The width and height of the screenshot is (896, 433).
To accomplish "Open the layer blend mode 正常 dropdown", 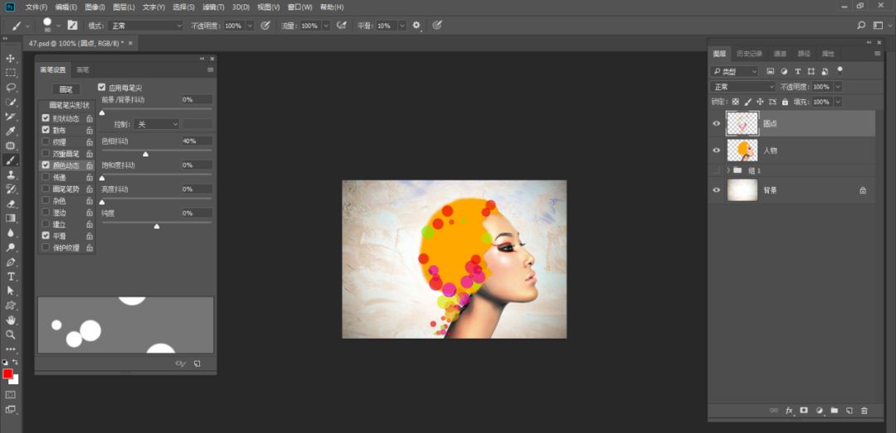I will point(743,87).
